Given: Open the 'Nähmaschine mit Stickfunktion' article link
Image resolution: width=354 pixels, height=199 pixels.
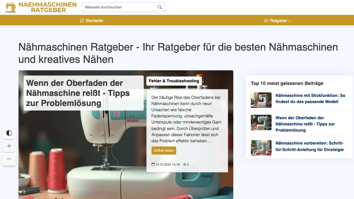Looking at the screenshot, I should pyautogui.click(x=310, y=99).
